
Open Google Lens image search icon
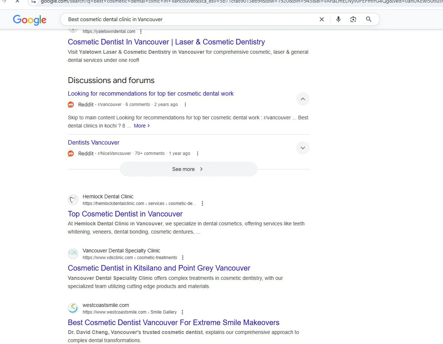pos(353,19)
